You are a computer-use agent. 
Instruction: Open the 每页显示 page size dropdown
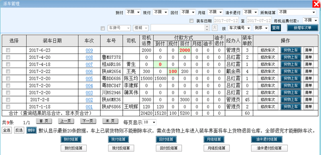pyautogui.click(x=149, y=122)
